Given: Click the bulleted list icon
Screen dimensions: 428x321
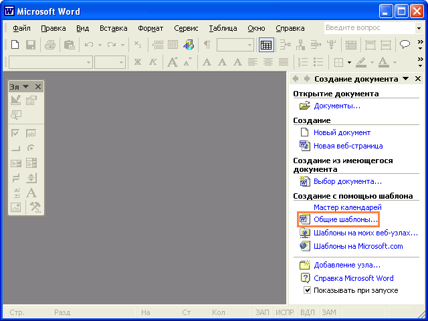Looking at the screenshot, I should point(318,62).
